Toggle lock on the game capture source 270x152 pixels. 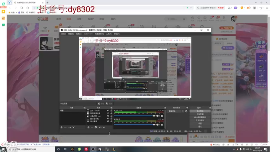click(x=111, y=121)
